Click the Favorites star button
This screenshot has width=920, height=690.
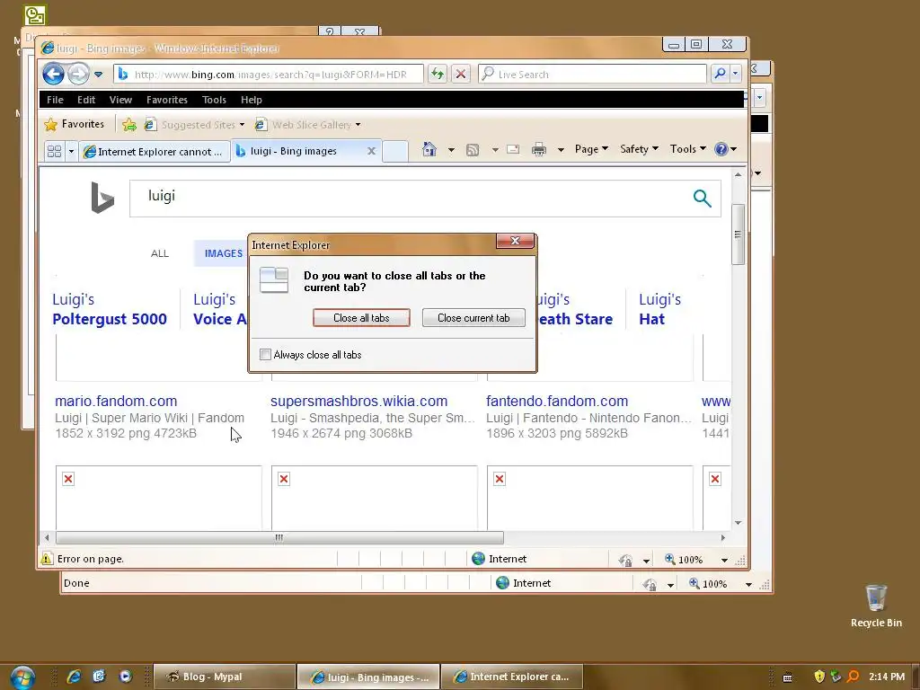coord(74,124)
